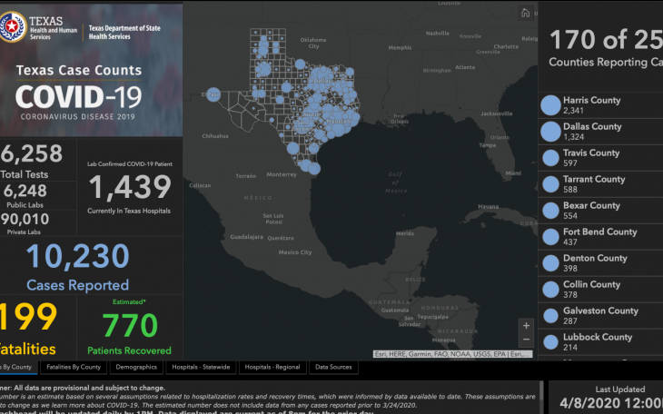
Task: Click the Collin County list item
Action: tap(592, 290)
